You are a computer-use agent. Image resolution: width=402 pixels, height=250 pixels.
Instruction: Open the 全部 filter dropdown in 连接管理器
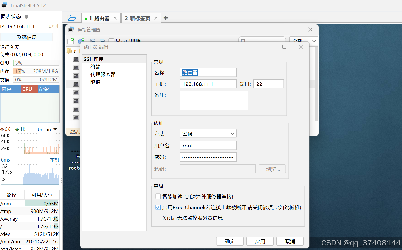click(304, 41)
